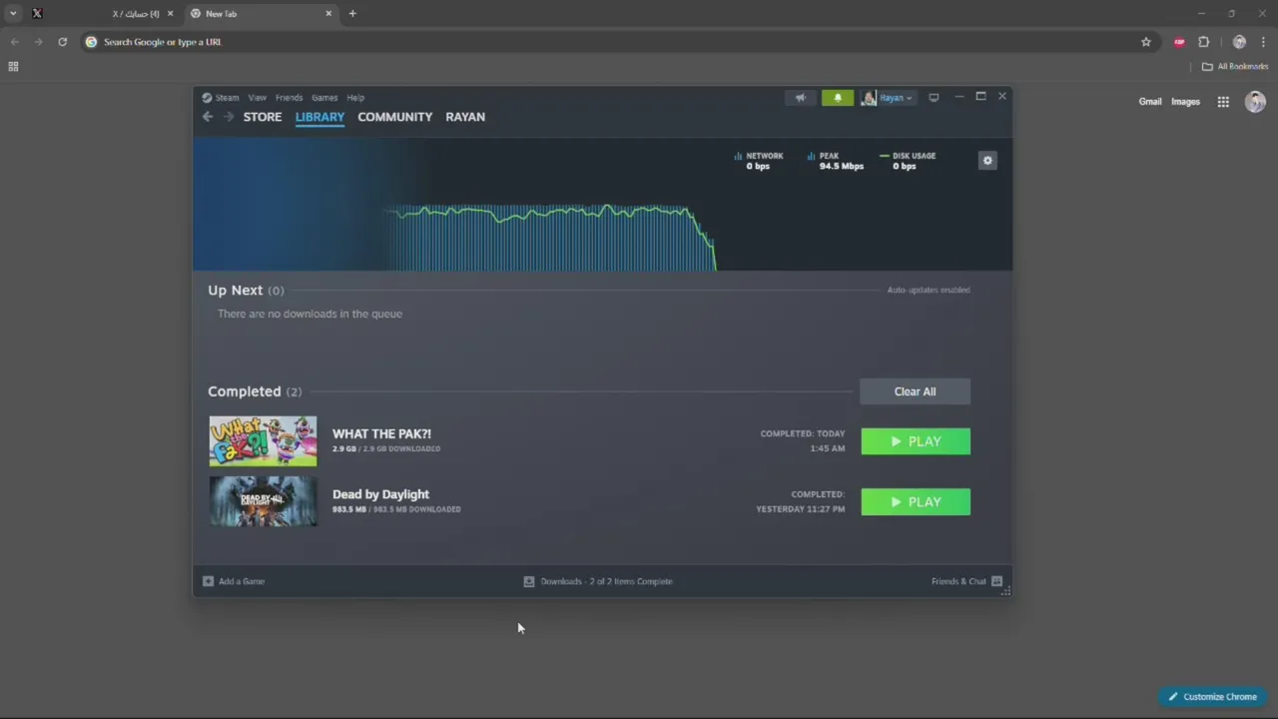
Task: Open a new Chrome tab with plus
Action: (352, 14)
